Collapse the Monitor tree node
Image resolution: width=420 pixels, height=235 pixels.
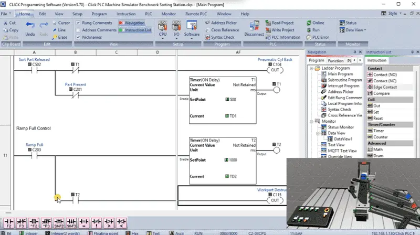(311, 122)
